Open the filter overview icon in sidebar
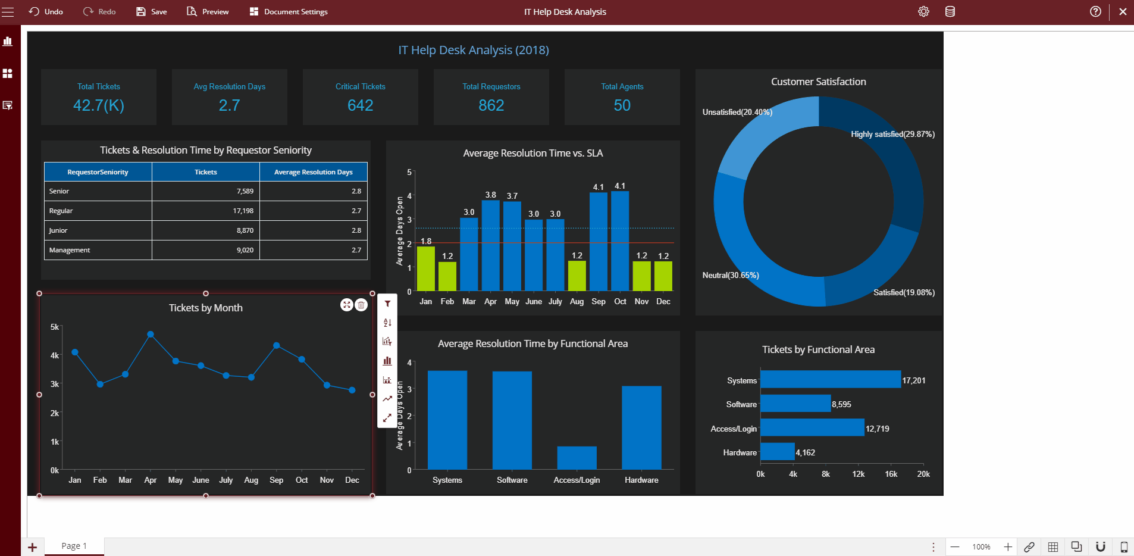The width and height of the screenshot is (1134, 556). [x=8, y=106]
